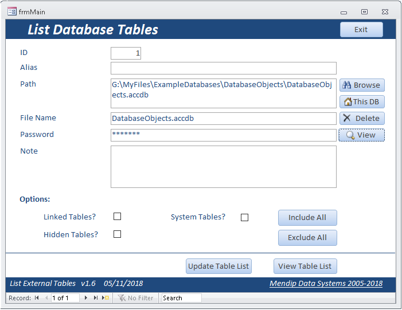This screenshot has width=402, height=310.
Task: Jump to last record arrow
Action: (x=96, y=298)
